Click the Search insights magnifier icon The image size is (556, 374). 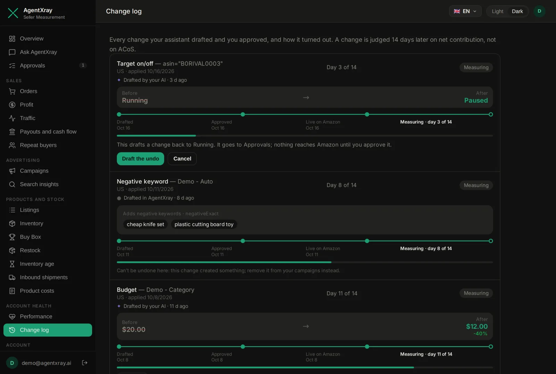(x=12, y=184)
